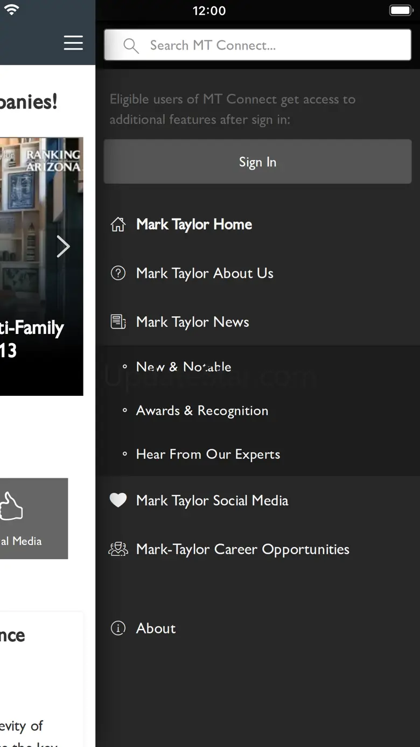This screenshot has height=747, width=420.
Task: Tap the house icon beside Mark Taylor Home
Action: pyautogui.click(x=118, y=225)
